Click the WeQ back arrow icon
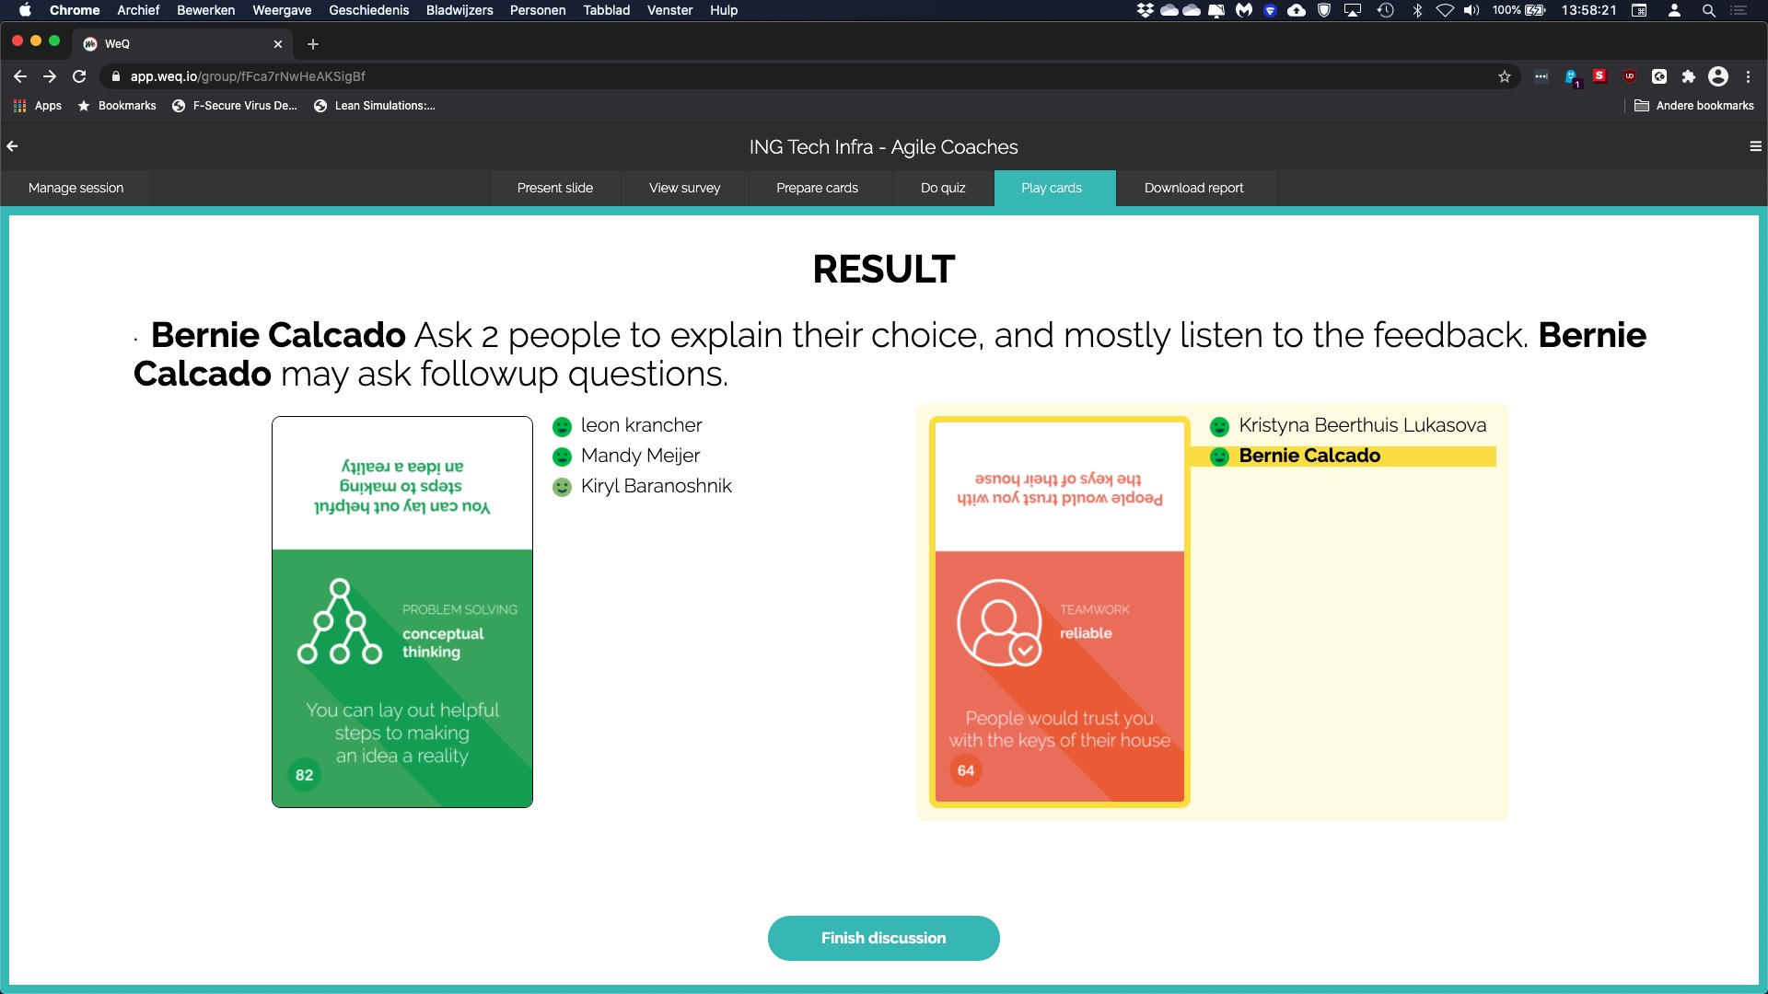Image resolution: width=1768 pixels, height=994 pixels. pyautogui.click(x=13, y=146)
